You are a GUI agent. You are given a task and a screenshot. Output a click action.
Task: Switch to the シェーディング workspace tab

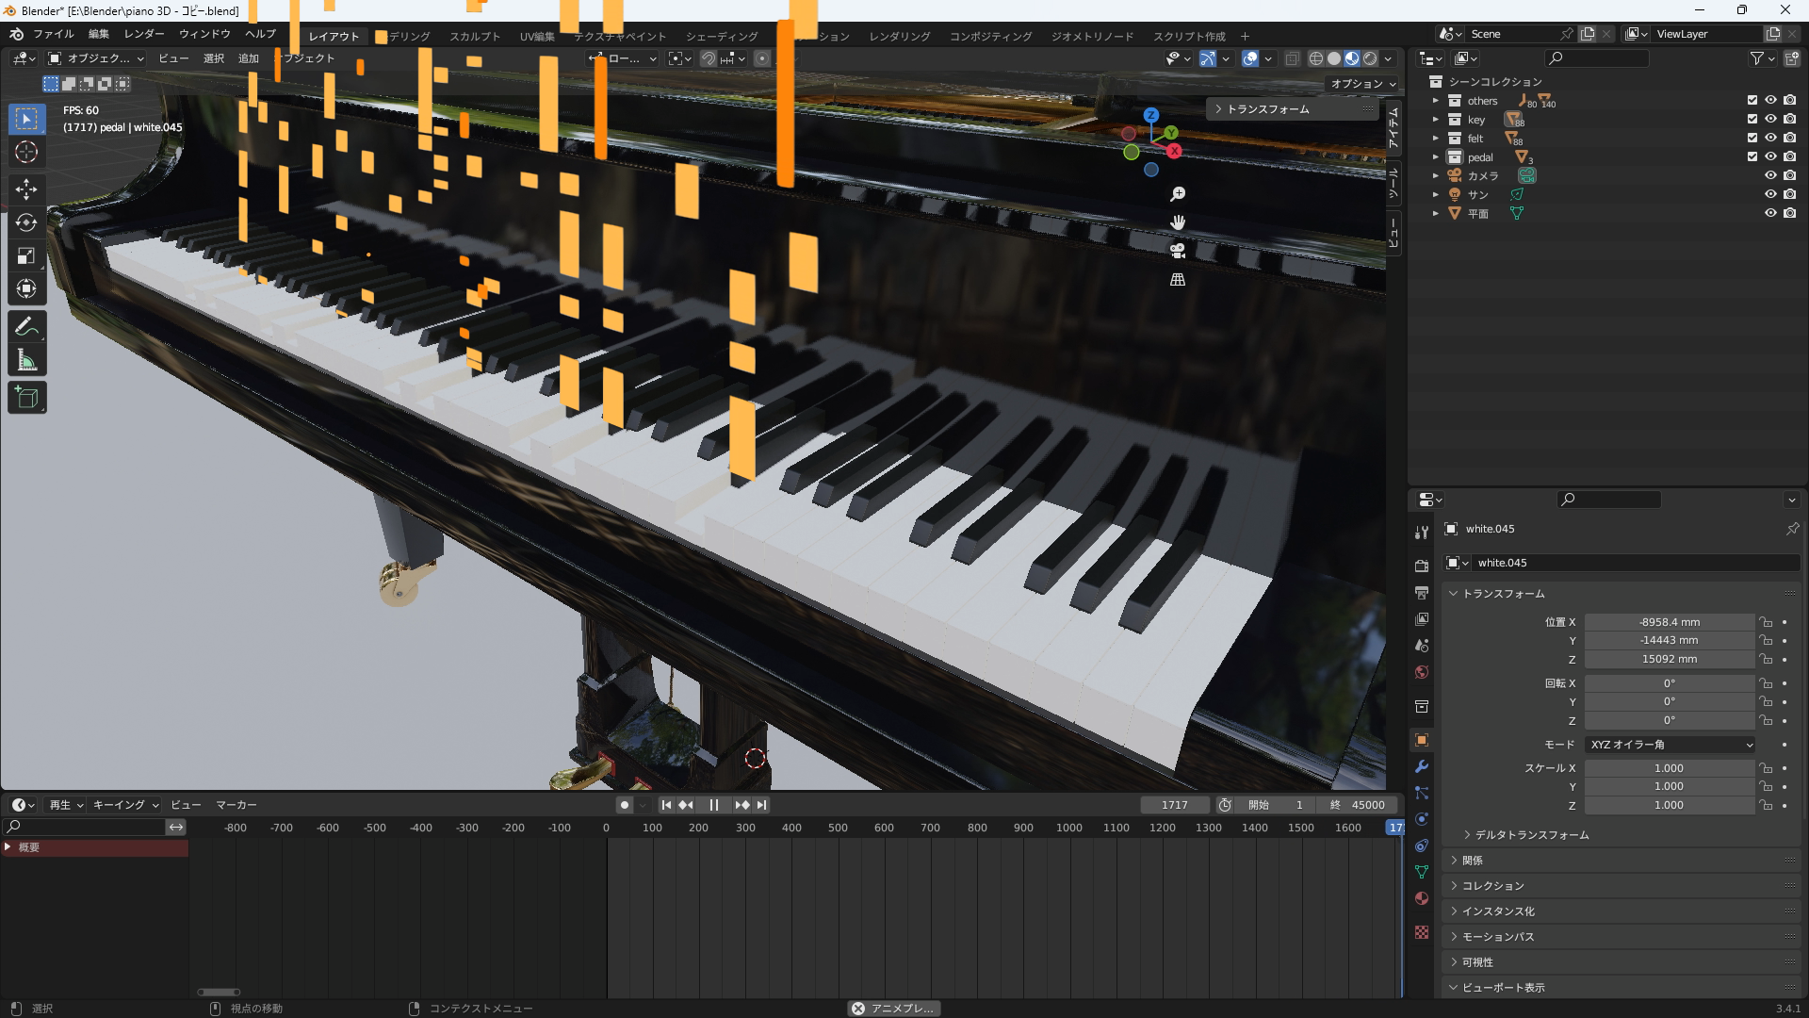(x=722, y=36)
